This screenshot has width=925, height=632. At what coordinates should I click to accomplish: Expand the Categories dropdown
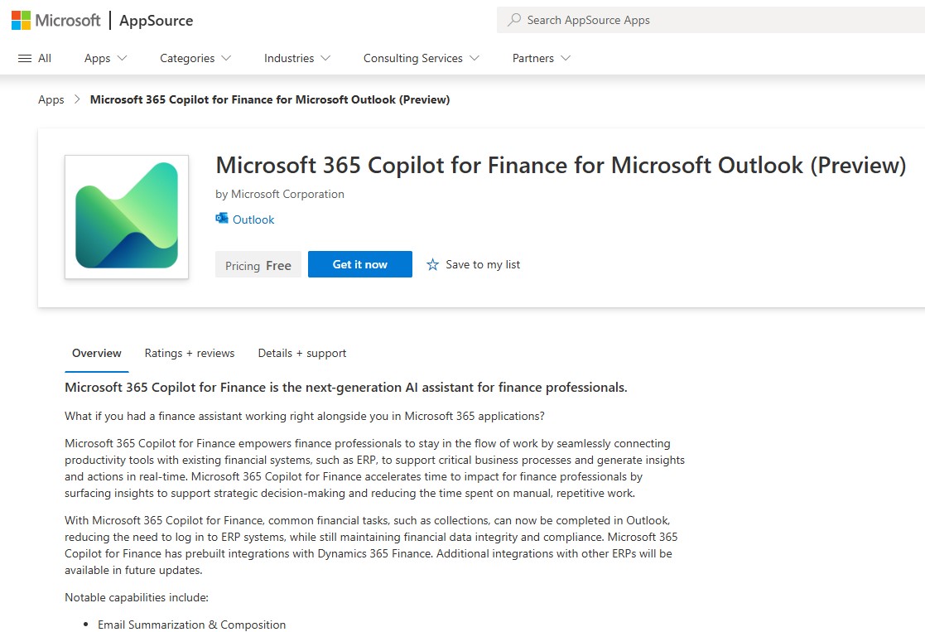click(195, 58)
